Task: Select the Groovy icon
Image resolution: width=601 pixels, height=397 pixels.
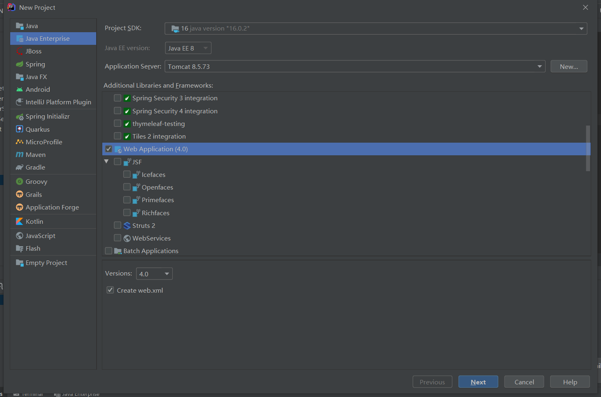Action: click(20, 182)
